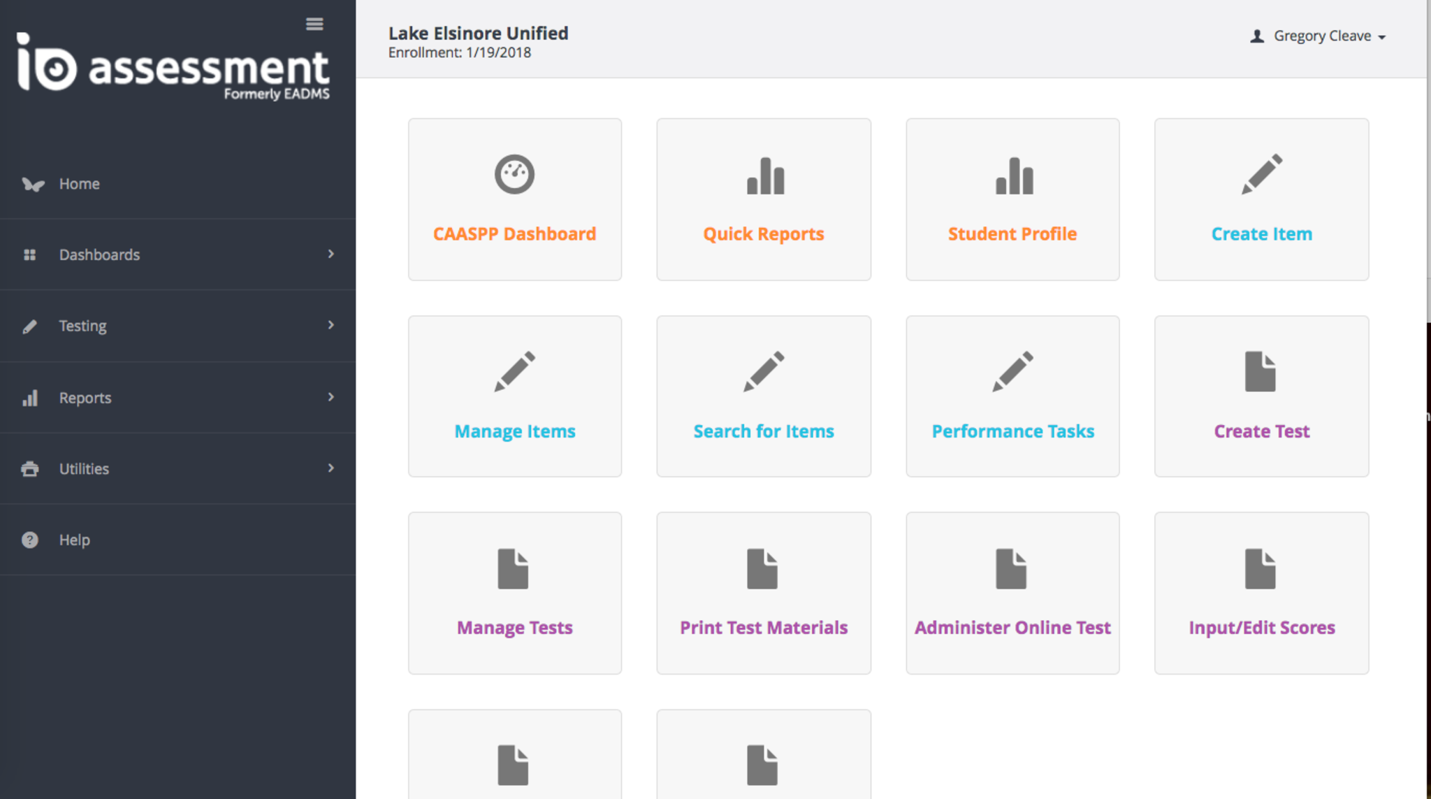
Task: Go to Home in the sidebar
Action: coord(79,184)
